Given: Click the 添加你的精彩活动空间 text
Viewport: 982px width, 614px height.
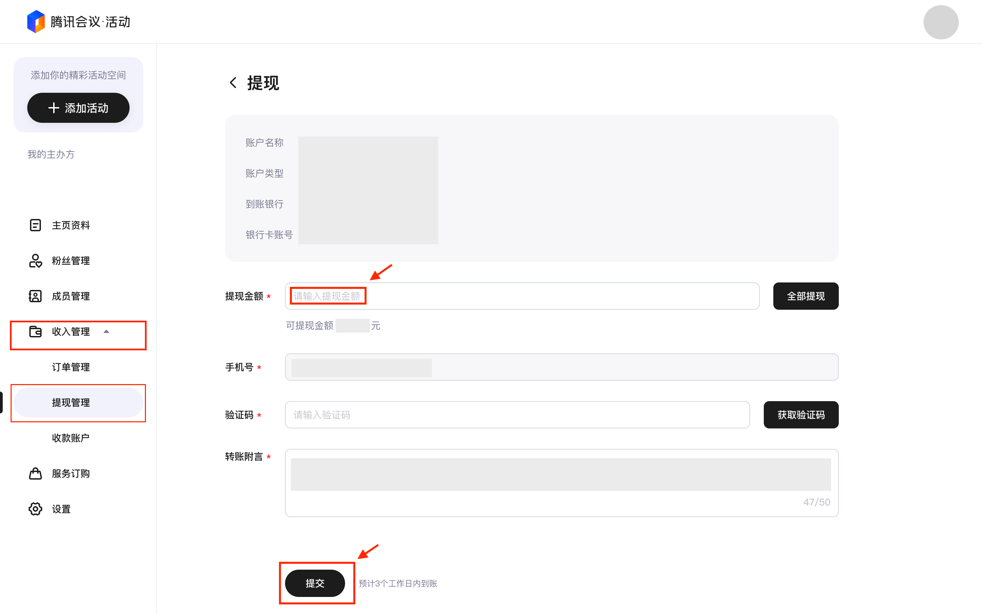Looking at the screenshot, I should pyautogui.click(x=78, y=75).
